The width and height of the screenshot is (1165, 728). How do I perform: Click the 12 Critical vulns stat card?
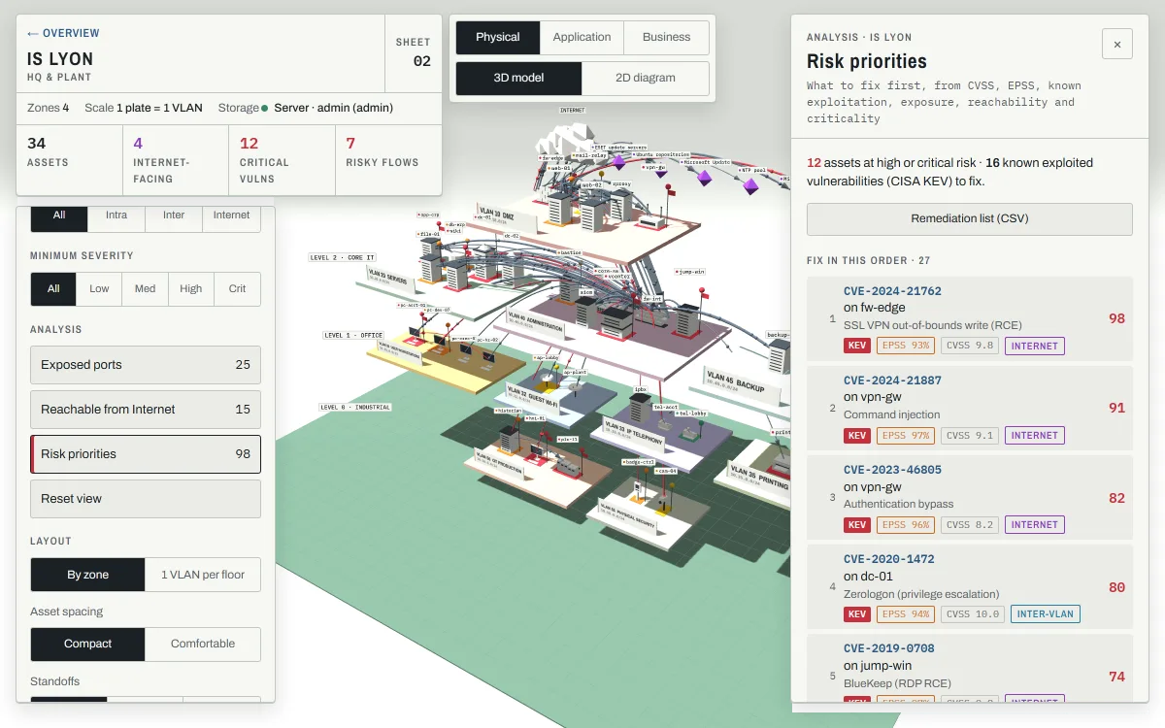point(282,160)
